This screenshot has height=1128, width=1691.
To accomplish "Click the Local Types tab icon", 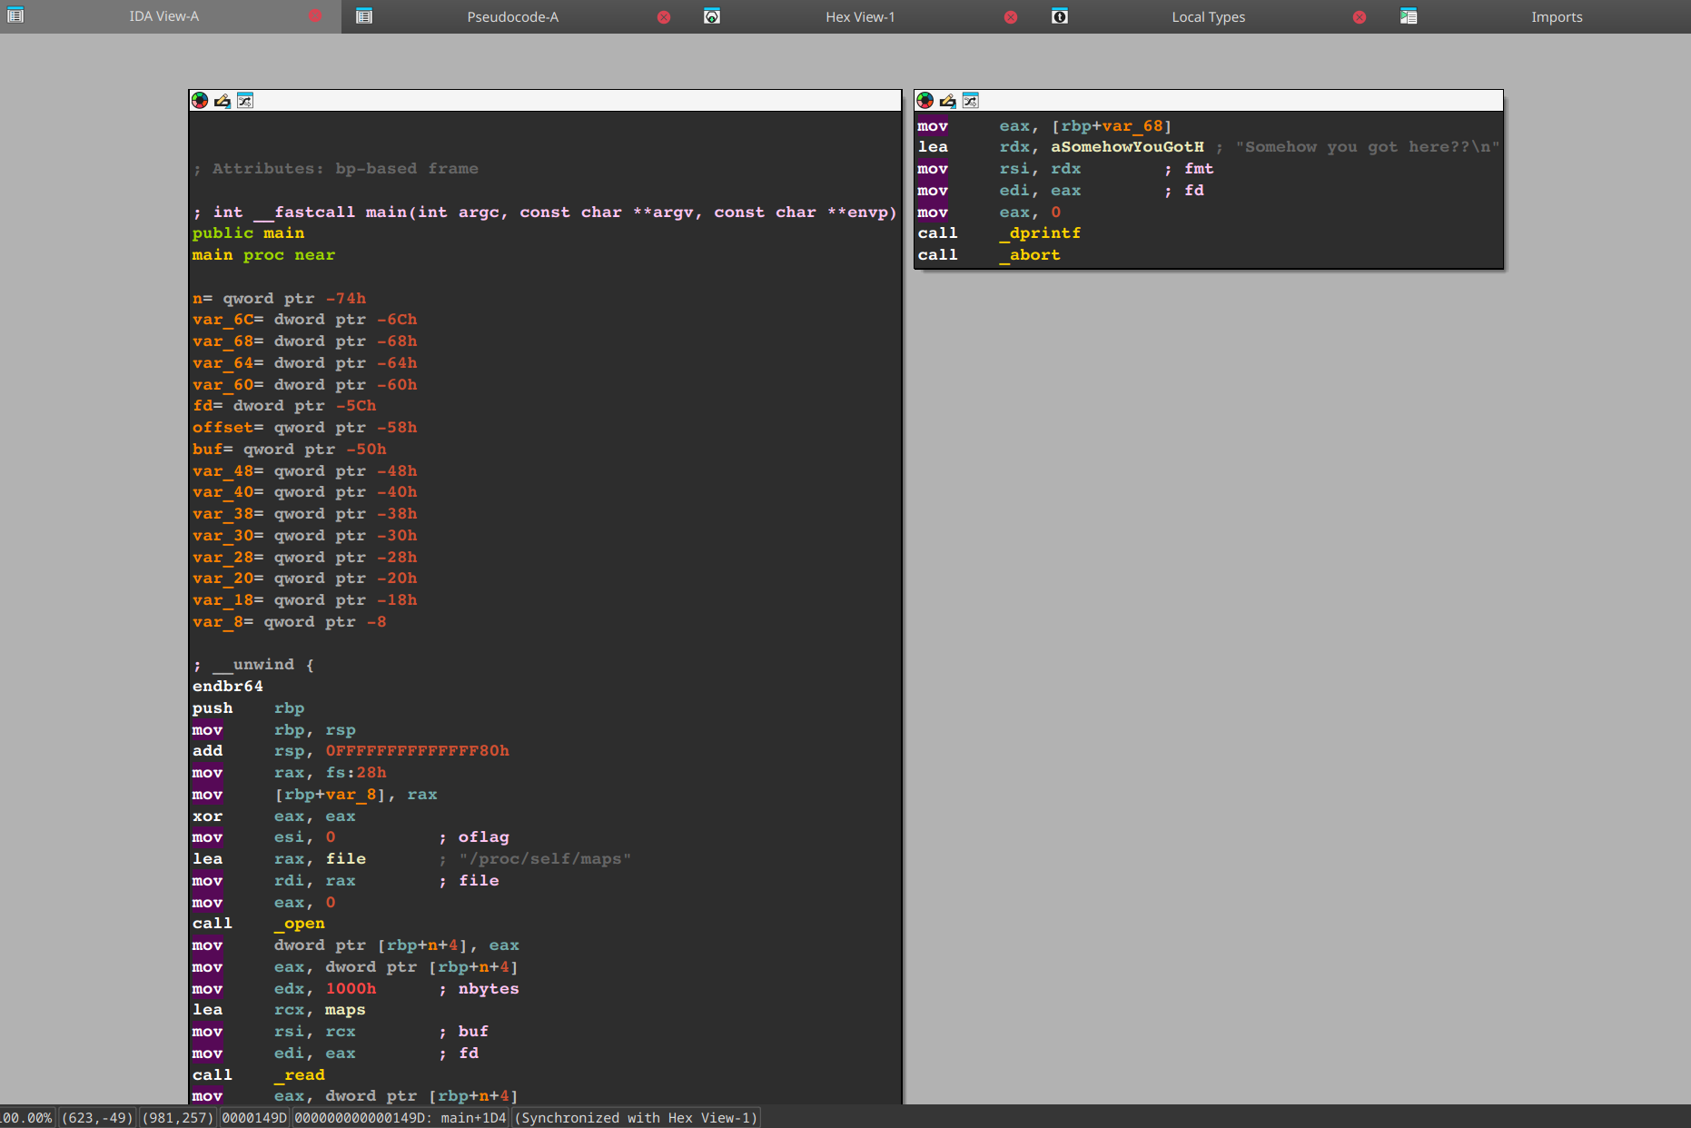I will pyautogui.click(x=1059, y=16).
